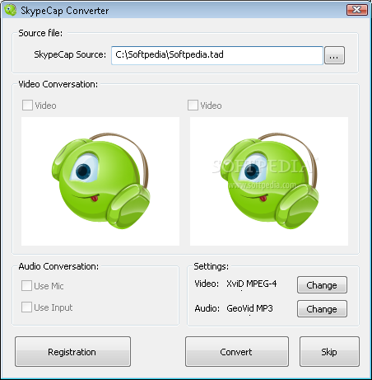Click the right video preview thumbnail

tap(269, 181)
